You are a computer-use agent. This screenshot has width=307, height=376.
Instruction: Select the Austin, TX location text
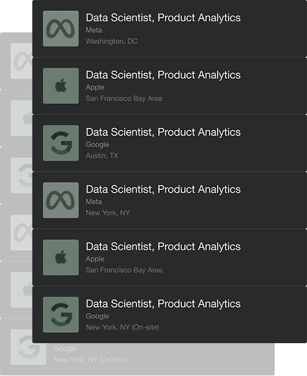click(x=102, y=156)
